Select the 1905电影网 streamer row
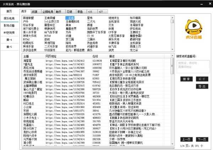This screenshot has width=213, height=150. 96,93
